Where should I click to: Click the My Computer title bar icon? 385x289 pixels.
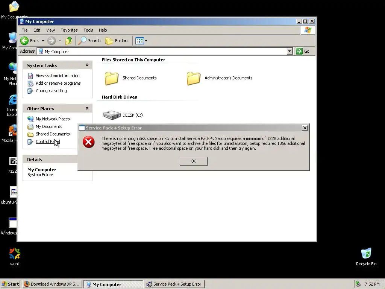(21, 21)
